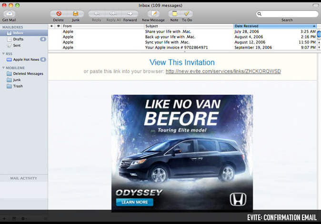Click the MAIL ACTIVITY label
321x224 pixels.
[23, 178]
